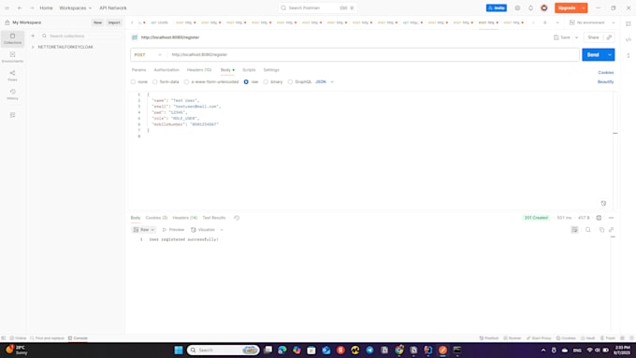
Task: Open the notifications bell icon
Action: [530, 8]
